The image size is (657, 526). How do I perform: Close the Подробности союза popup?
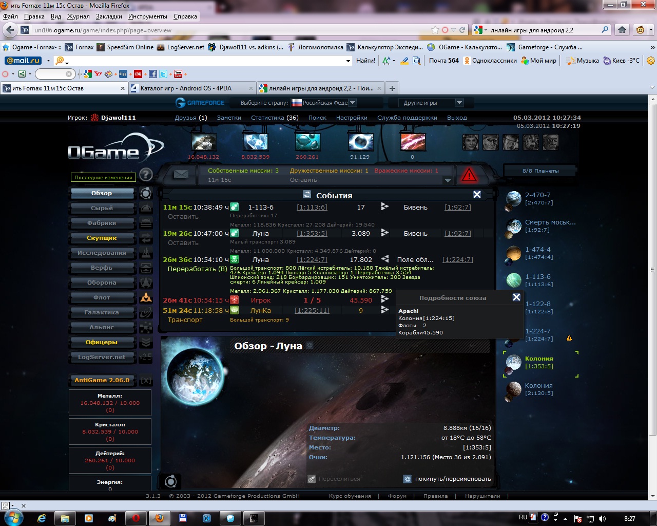pos(516,297)
